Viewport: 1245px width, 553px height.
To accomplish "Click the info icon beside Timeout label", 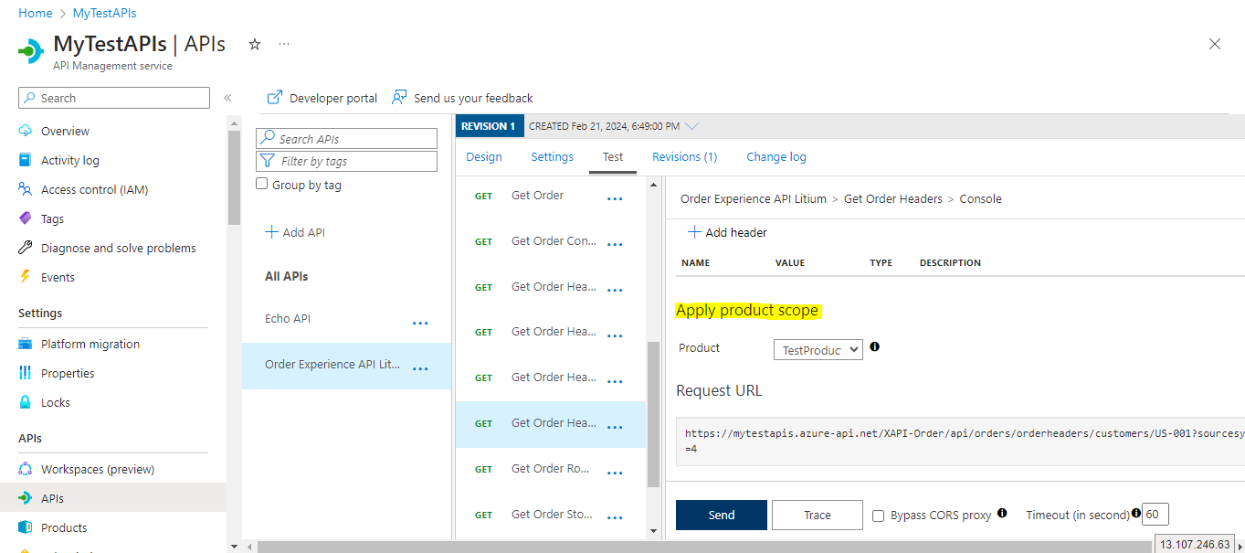I will [x=1136, y=513].
